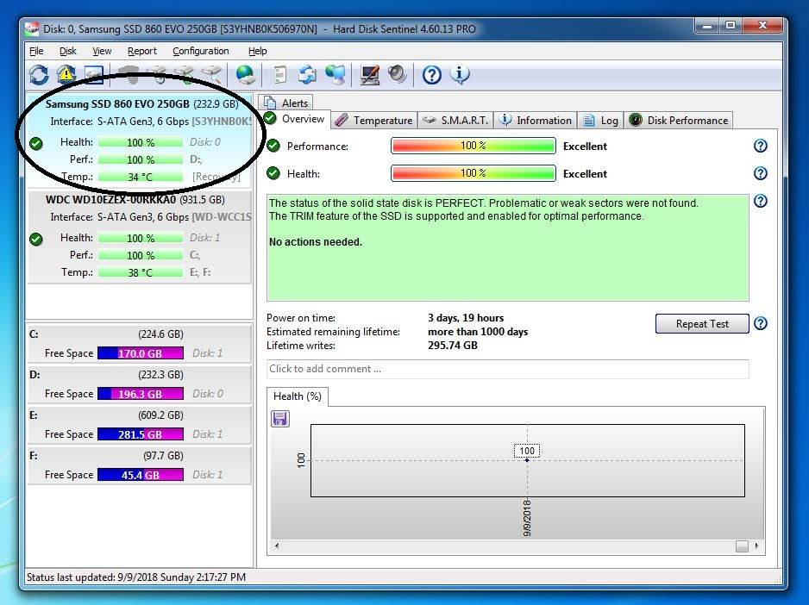Click the E: drive free space bar
The image size is (809, 605).
click(x=141, y=434)
